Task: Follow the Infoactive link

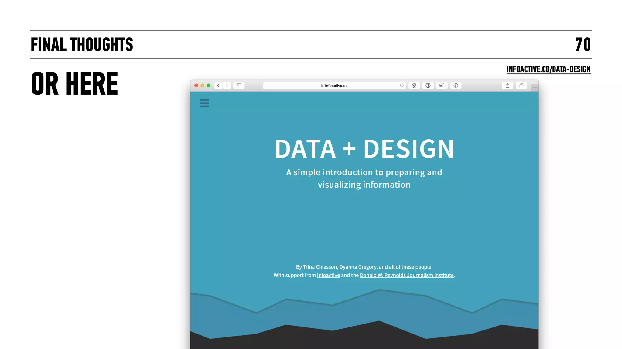Action: pos(328,275)
